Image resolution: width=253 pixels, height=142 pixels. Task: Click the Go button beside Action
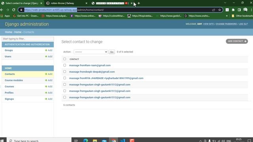[x=111, y=52]
